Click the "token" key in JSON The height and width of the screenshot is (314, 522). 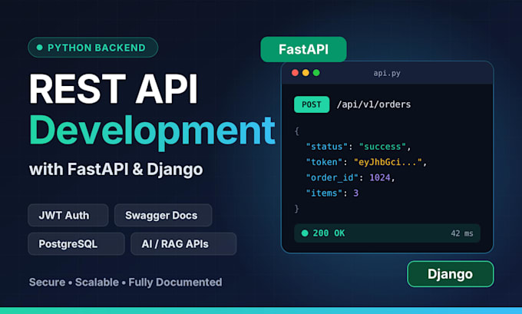click(324, 162)
